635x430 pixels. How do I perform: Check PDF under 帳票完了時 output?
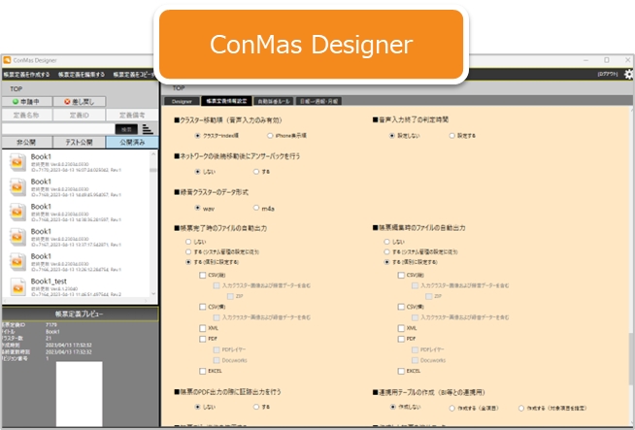203,339
